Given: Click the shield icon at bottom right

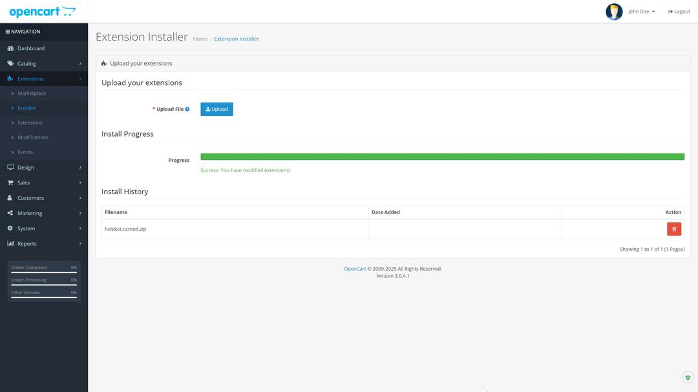Looking at the screenshot, I should [688, 378].
